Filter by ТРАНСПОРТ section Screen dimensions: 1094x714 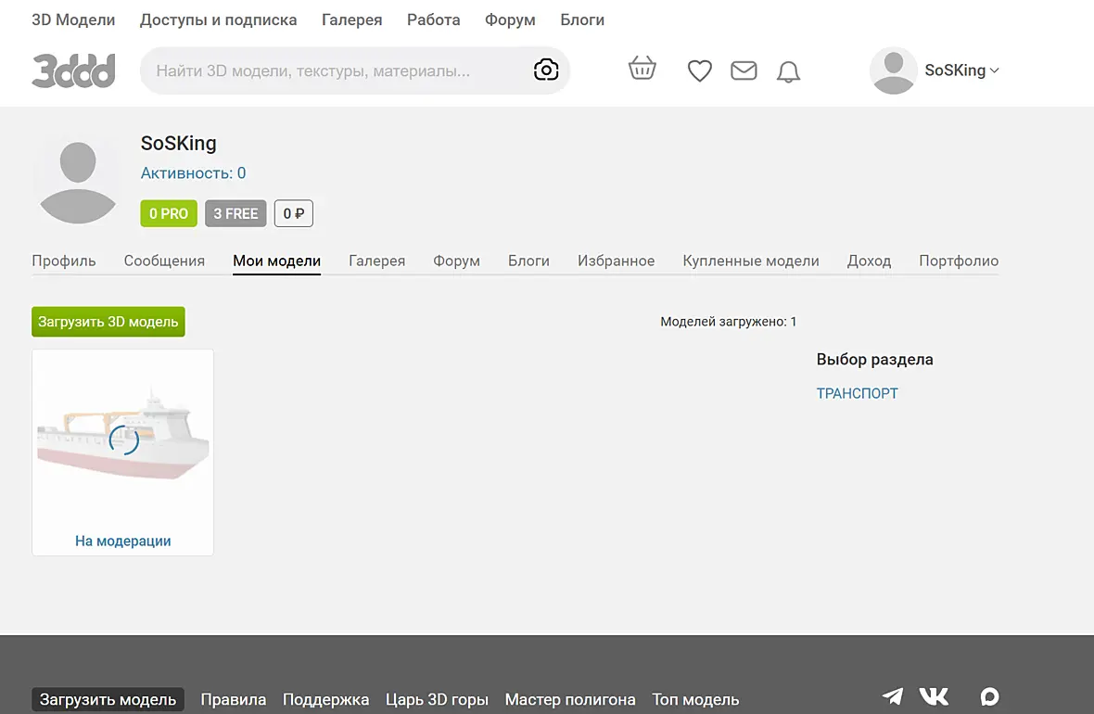pos(857,394)
